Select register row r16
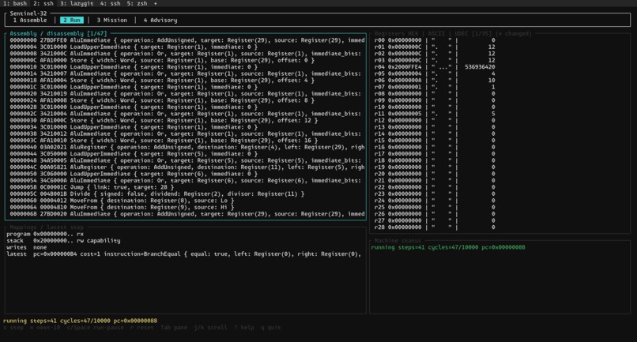637x342 pixels. pyautogui.click(x=435, y=147)
